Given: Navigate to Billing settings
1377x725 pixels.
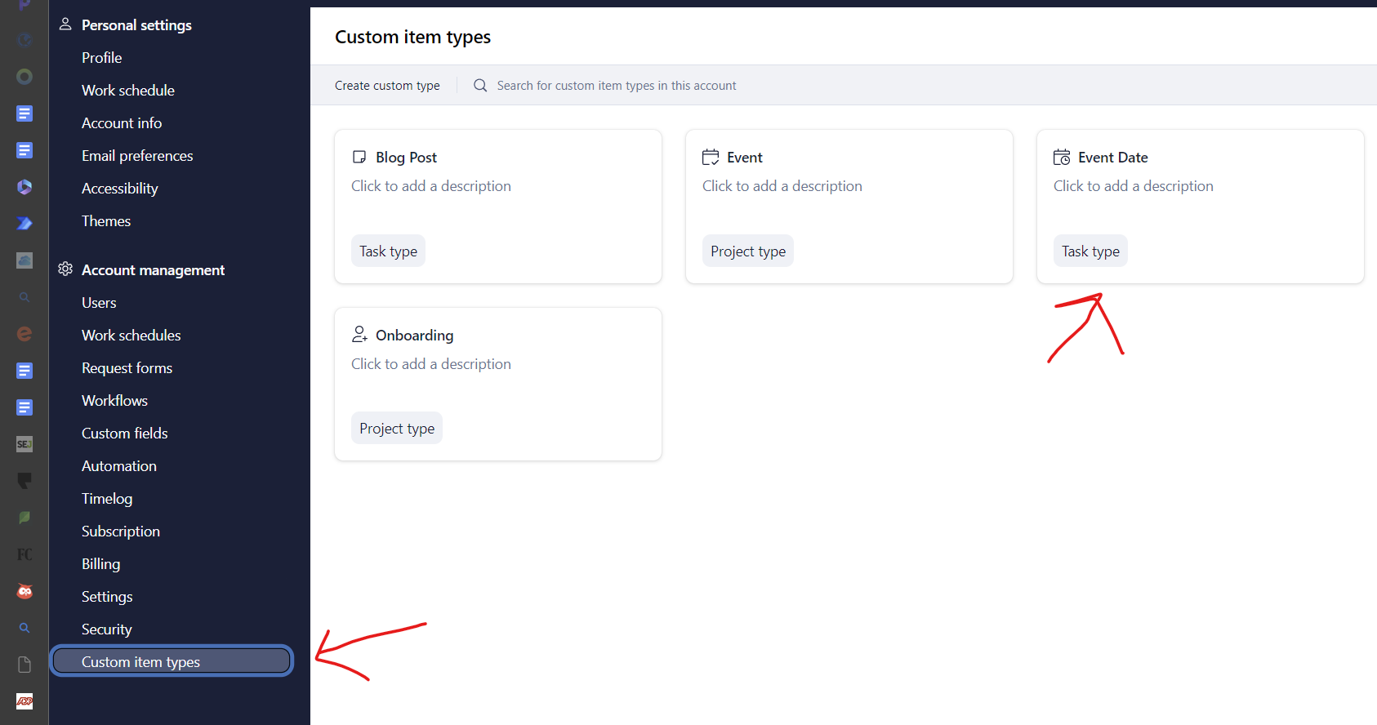Looking at the screenshot, I should click(x=100, y=564).
